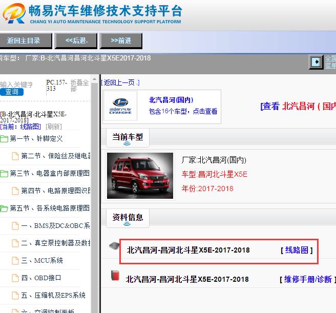Click the [B-北汽昌河-北斗星X5E-2017-2018] heading
Viewport: 336px width, 313px height.
point(33,117)
